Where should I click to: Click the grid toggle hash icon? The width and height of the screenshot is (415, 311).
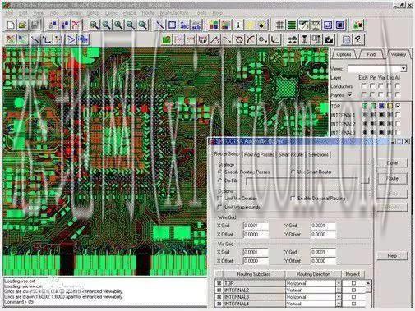[x=279, y=25]
